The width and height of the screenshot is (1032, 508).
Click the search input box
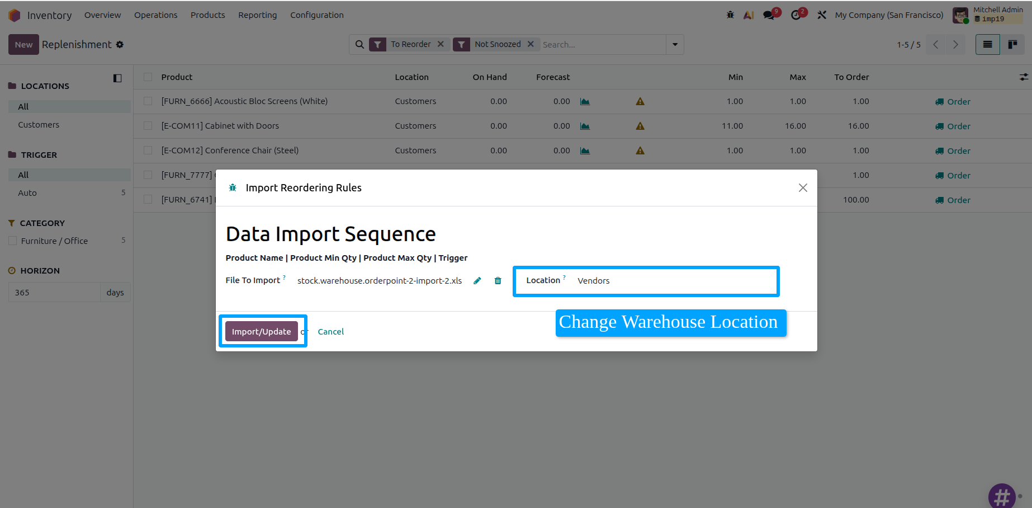[x=602, y=44]
